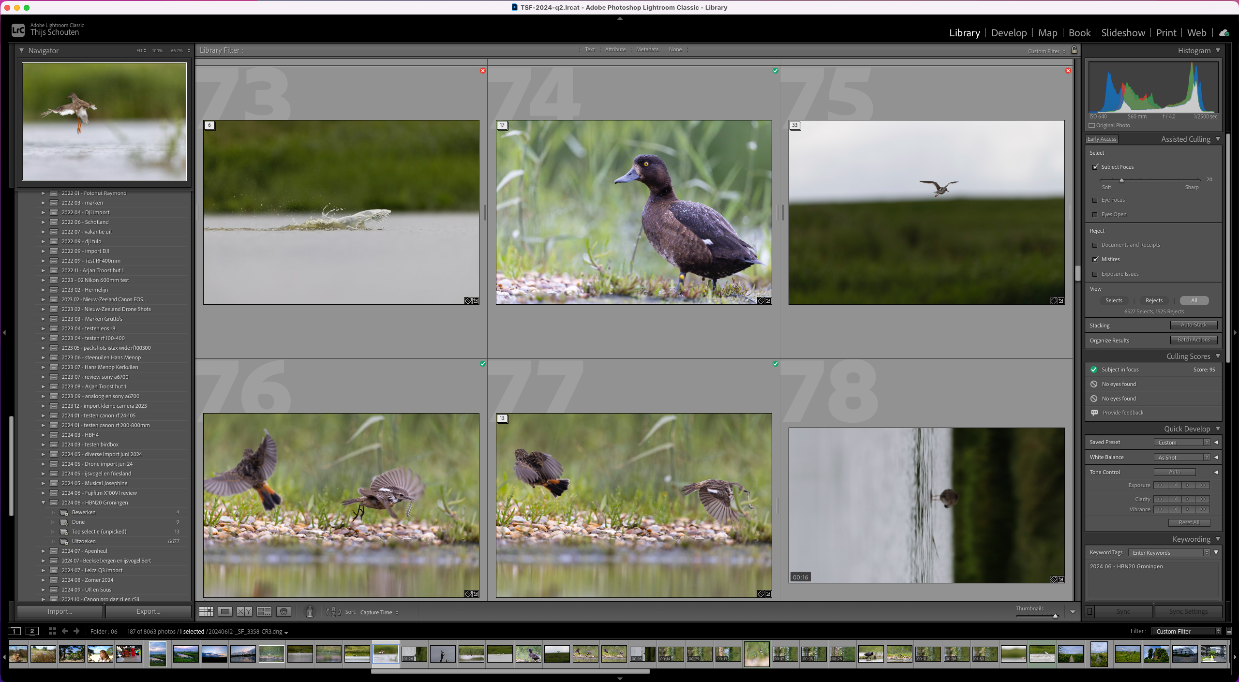This screenshot has width=1239, height=682.
Task: Select the Uitzoeken folder with 6677 photos
Action: coord(83,541)
